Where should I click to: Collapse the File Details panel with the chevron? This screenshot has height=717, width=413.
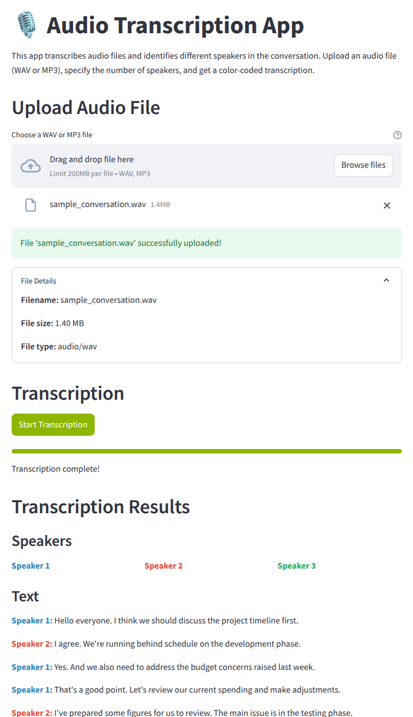(386, 280)
